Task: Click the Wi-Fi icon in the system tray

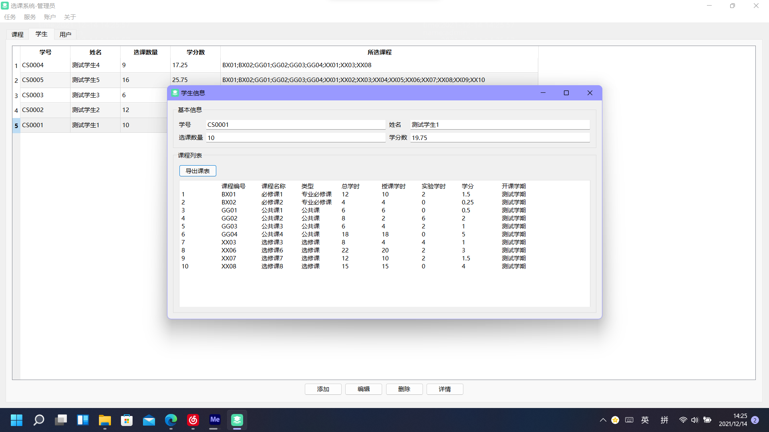Action: tap(682, 420)
